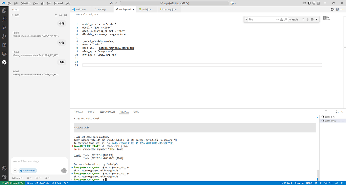
Task: Open the reasoning effort dropdown in Codex
Action: pyautogui.click(x=47, y=178)
